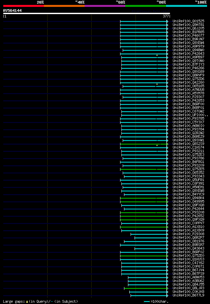210x304 pixels.
Task: Click hit label UniRef100_B6RF00
Action: 188,104
